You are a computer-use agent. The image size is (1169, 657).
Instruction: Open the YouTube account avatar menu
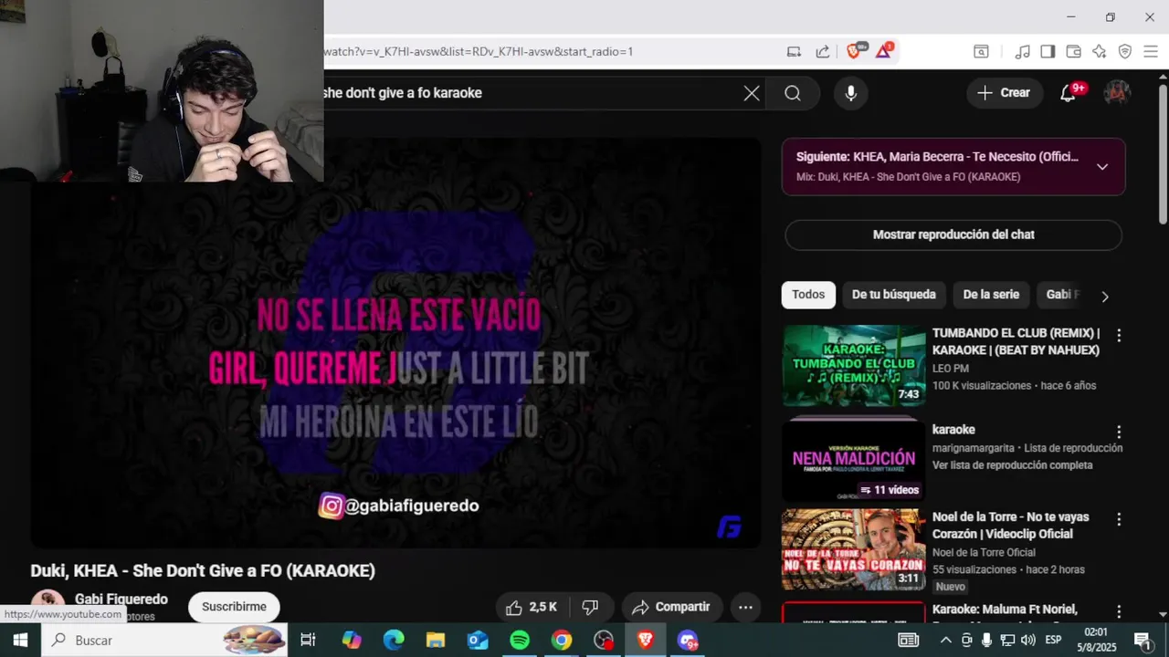[1117, 93]
